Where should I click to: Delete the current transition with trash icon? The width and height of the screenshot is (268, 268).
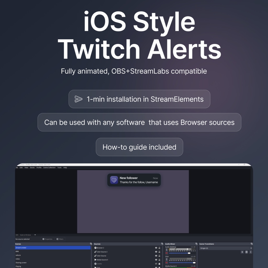[x=246, y=252]
